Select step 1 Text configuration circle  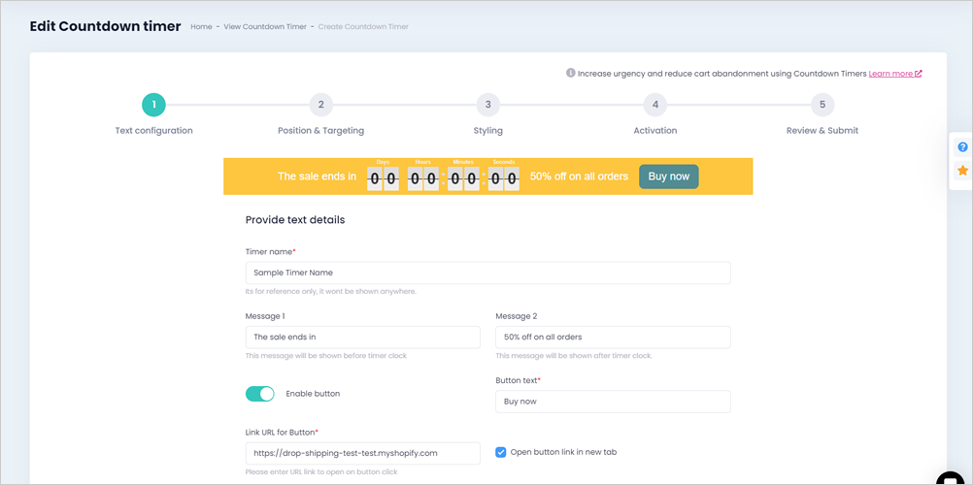[153, 105]
